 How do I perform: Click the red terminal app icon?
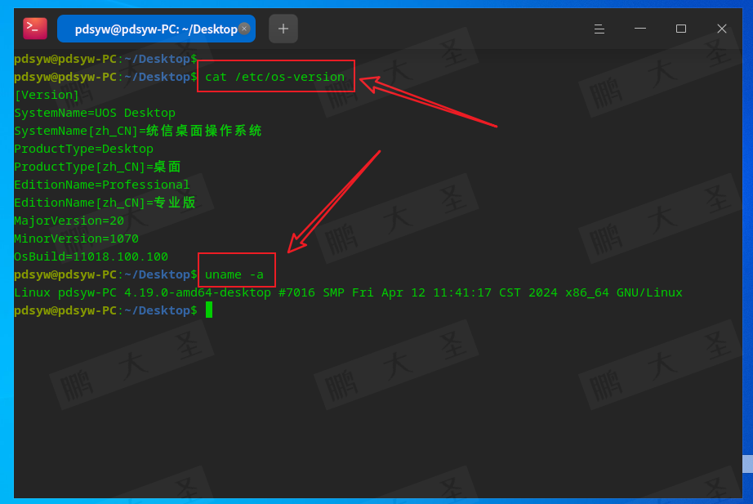pos(35,29)
